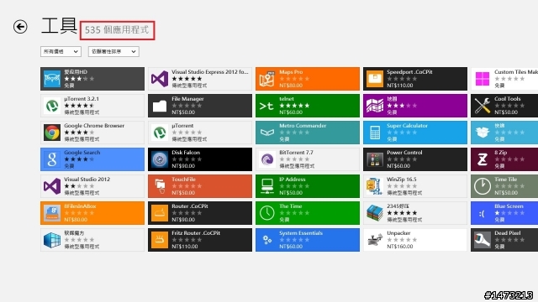Select the Maps Pro title
The width and height of the screenshot is (538, 302).
coord(291,72)
